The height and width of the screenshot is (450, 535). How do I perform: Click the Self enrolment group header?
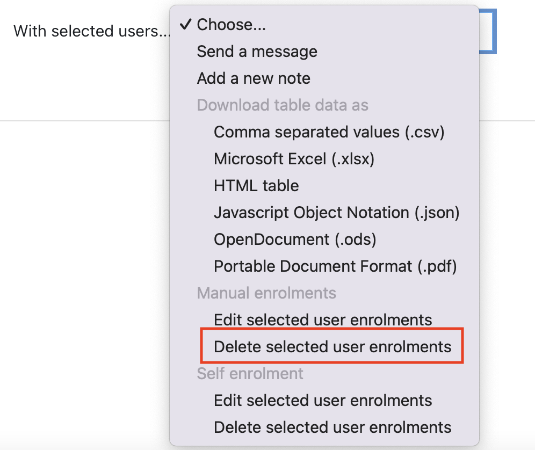[x=250, y=374]
